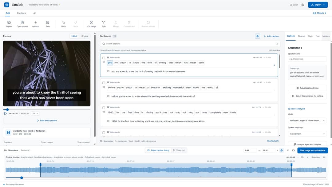Click Analyze again and compare button
The image size is (332, 187).
point(307,145)
